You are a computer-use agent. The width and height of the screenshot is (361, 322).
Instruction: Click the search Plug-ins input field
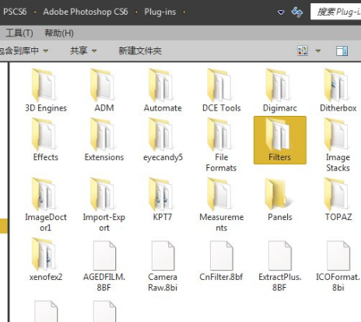pyautogui.click(x=336, y=12)
